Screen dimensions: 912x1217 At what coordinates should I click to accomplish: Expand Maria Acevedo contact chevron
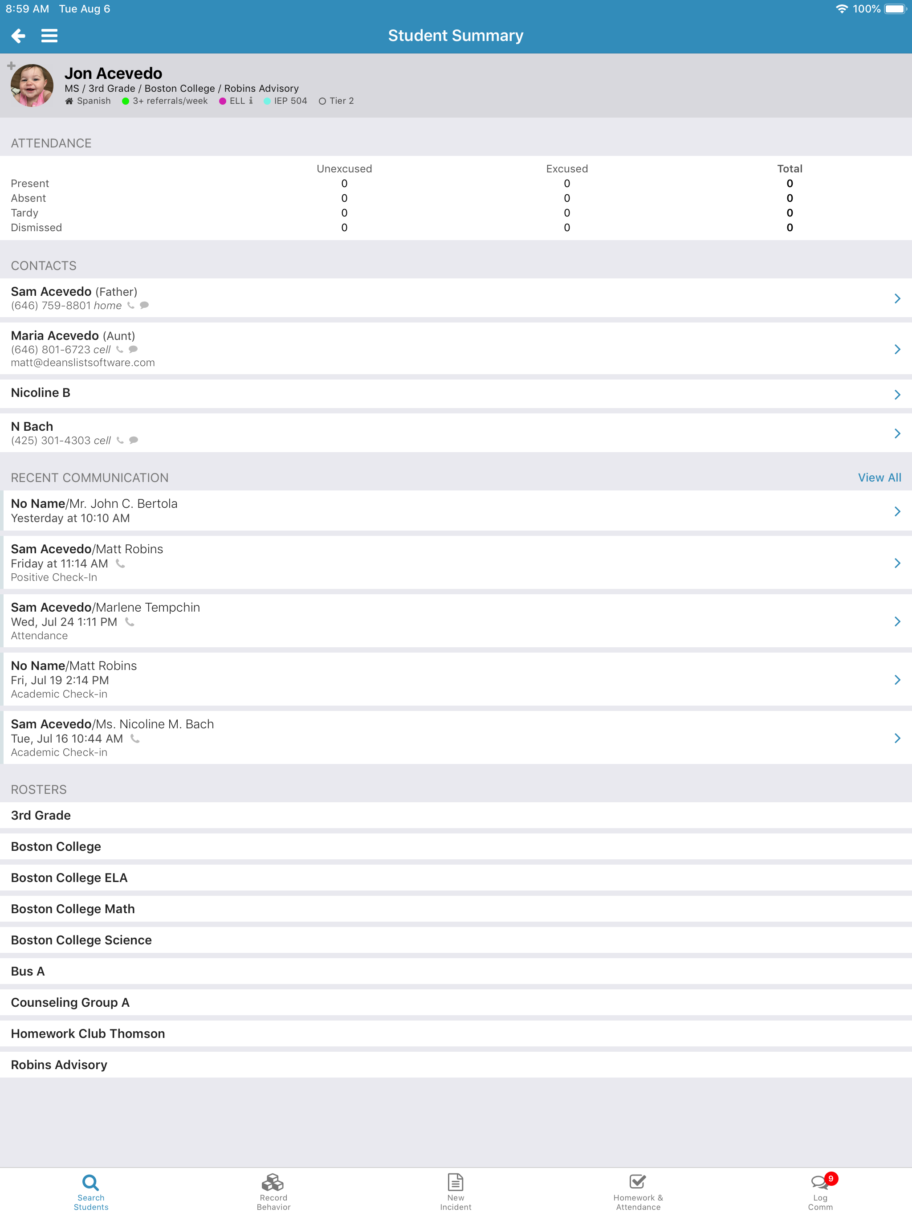(x=897, y=349)
